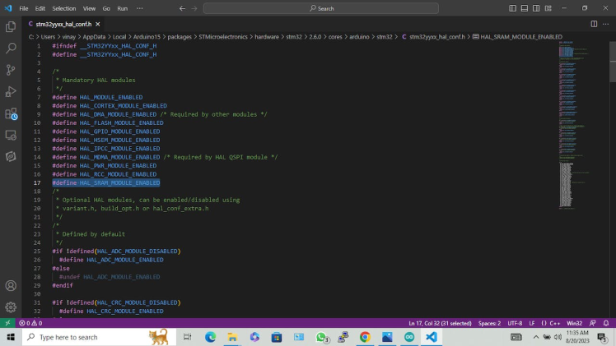The width and height of the screenshot is (616, 346).
Task: Select the stm32yyxx_hal_conf.h editor tab
Action: click(x=66, y=24)
